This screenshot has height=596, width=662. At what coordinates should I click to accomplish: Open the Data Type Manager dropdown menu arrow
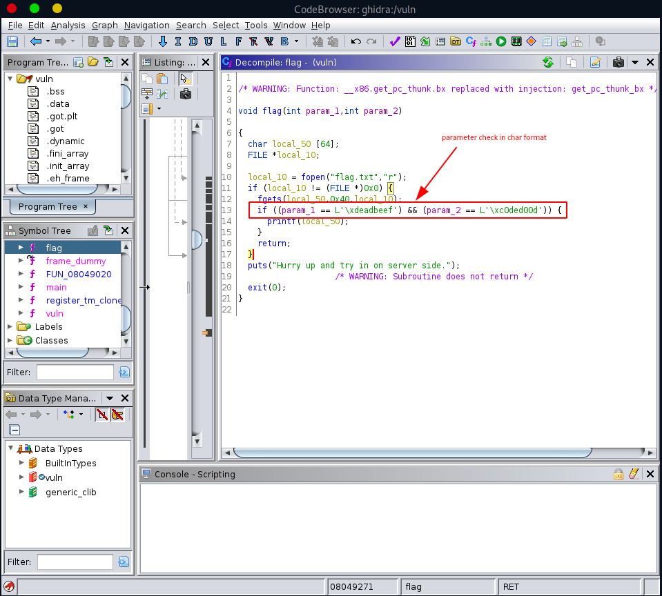pos(109,398)
